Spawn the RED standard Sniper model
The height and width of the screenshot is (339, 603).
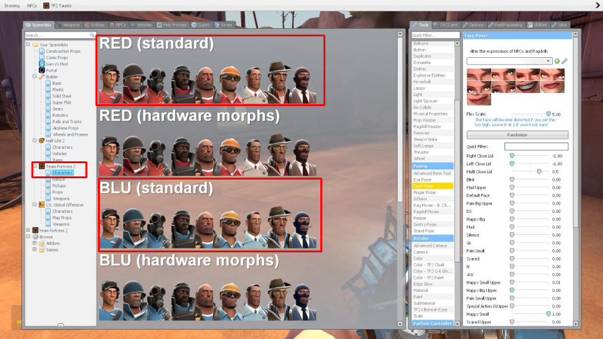coord(279,84)
